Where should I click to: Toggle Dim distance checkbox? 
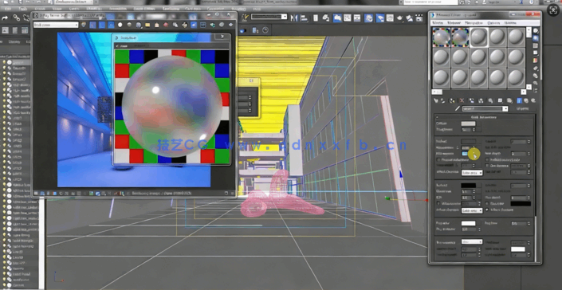pos(487,166)
